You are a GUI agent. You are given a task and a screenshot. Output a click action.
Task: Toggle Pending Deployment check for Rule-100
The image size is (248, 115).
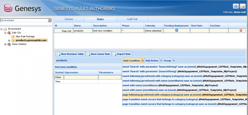177,31
